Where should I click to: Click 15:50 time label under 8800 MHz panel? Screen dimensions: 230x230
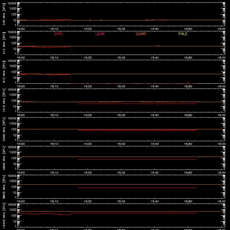tap(188, 202)
